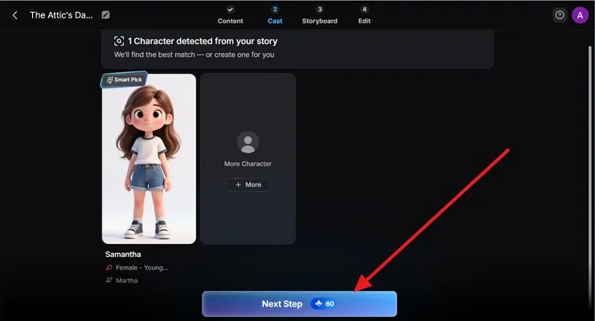This screenshot has height=321, width=595.
Task: Click the project title The Attic's Da...
Action: click(61, 15)
